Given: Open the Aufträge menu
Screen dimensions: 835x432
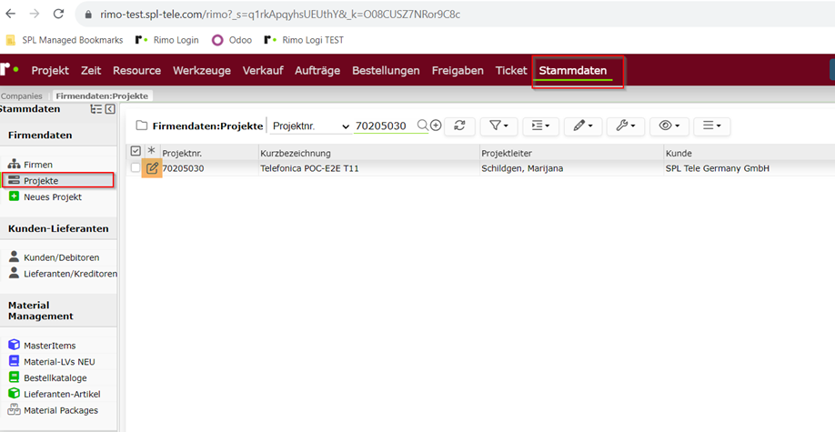Looking at the screenshot, I should (x=317, y=70).
